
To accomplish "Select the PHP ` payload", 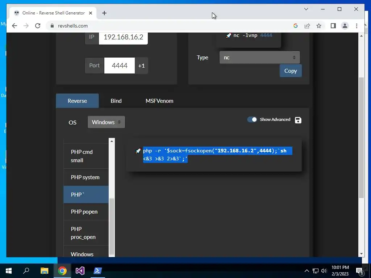I will [86, 194].
